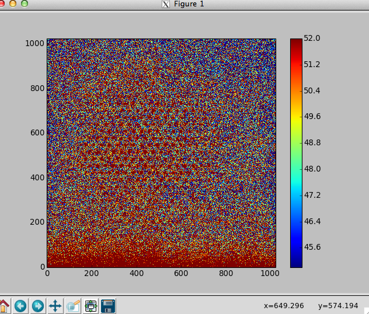The height and width of the screenshot is (314, 369).
Task: Go forward to next view arrow
Action: (38, 306)
